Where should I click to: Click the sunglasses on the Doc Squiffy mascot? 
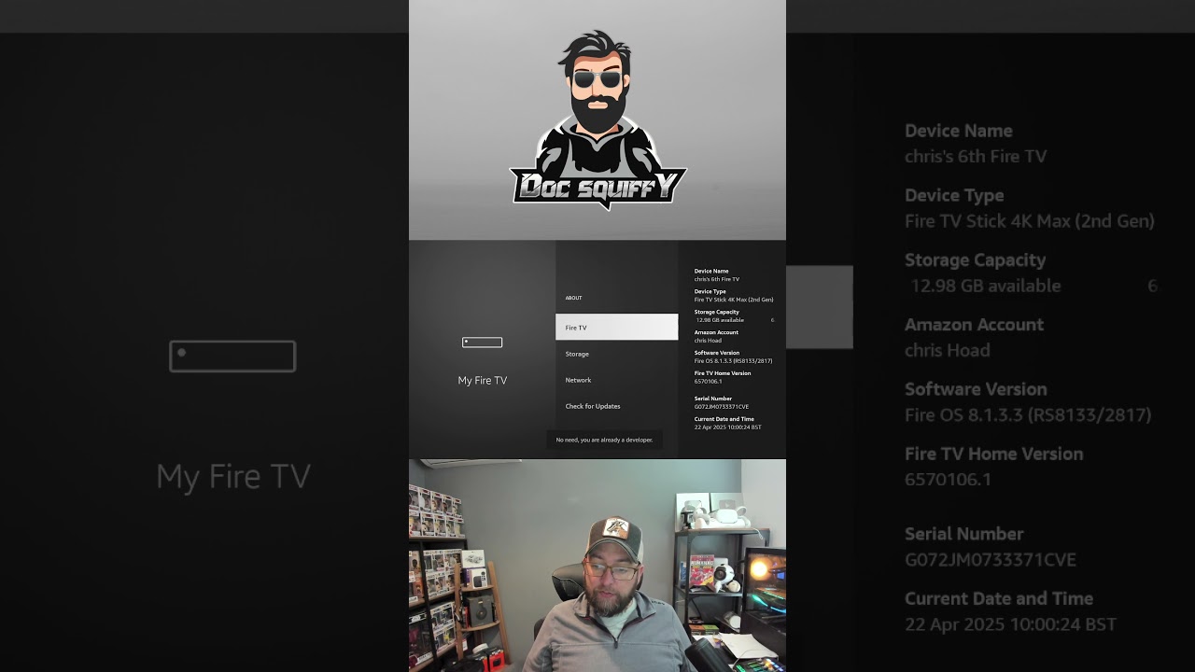[x=597, y=79]
